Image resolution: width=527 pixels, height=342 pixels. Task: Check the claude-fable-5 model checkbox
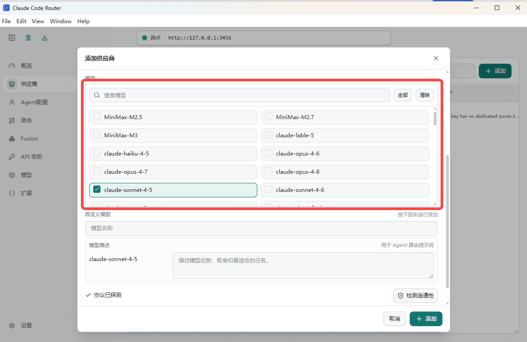[269, 135]
